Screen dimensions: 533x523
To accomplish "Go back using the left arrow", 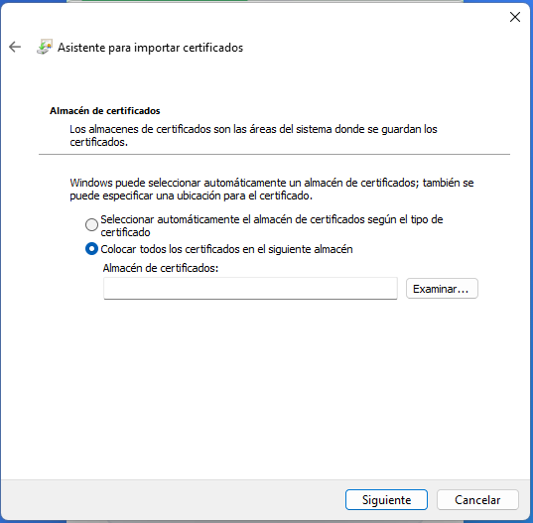I will (15, 47).
